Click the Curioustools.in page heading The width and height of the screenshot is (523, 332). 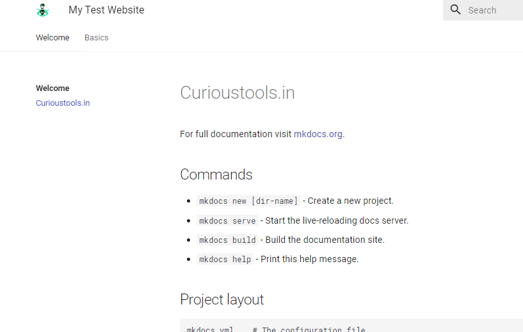click(x=237, y=92)
